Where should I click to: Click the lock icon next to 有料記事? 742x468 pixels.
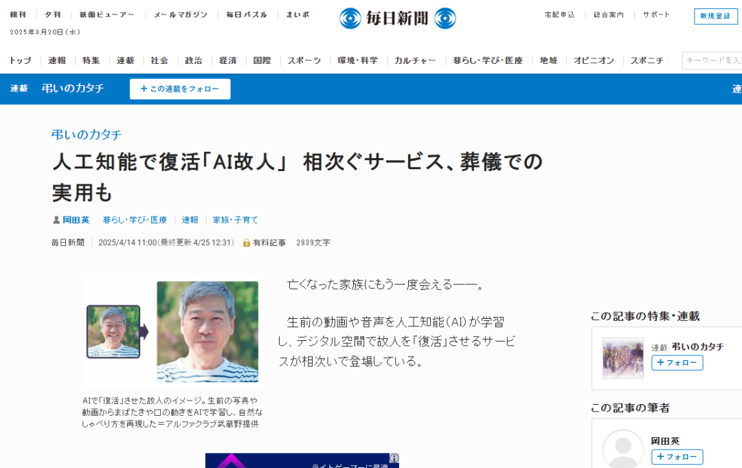click(x=247, y=243)
